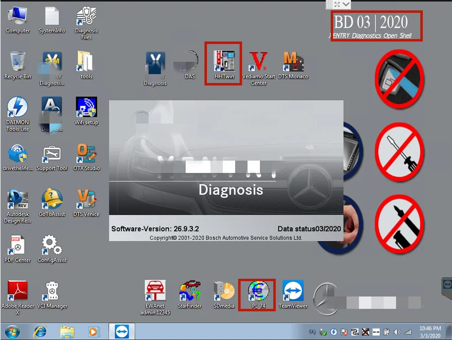Open the Action Center flag tray icon

(x=344, y=332)
